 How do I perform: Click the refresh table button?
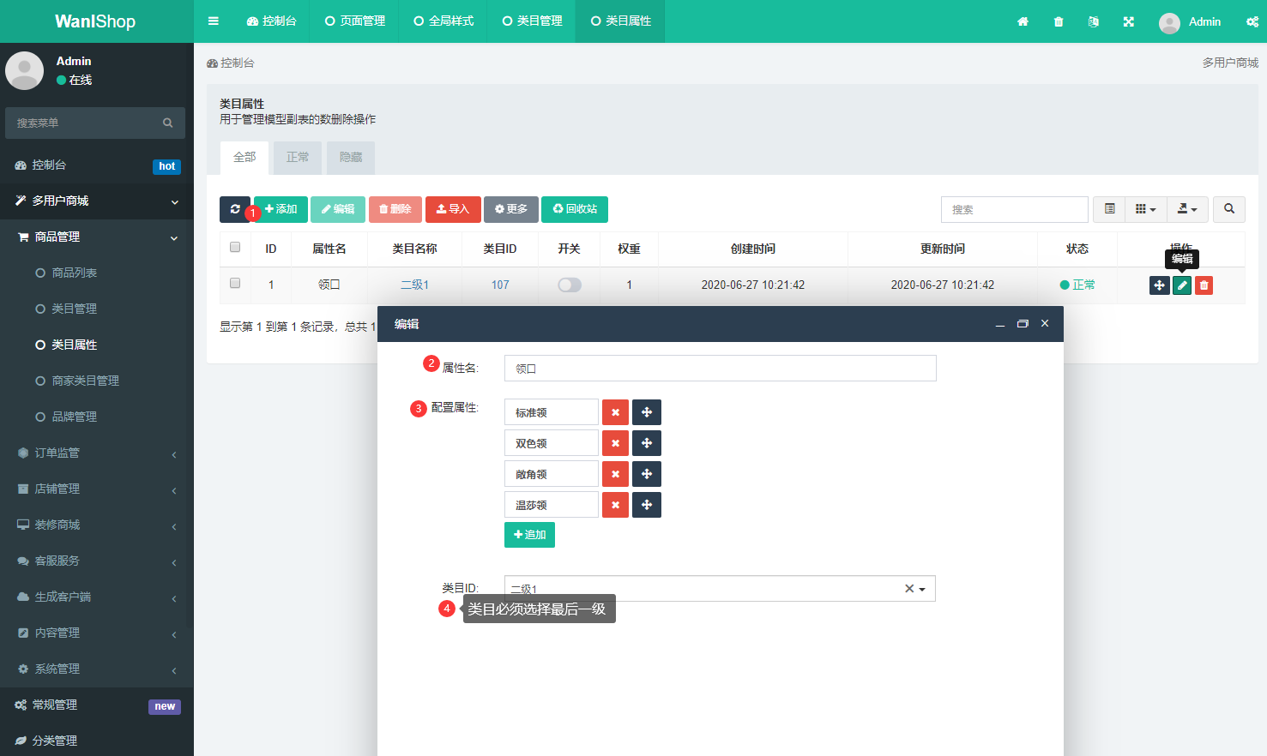pyautogui.click(x=235, y=209)
